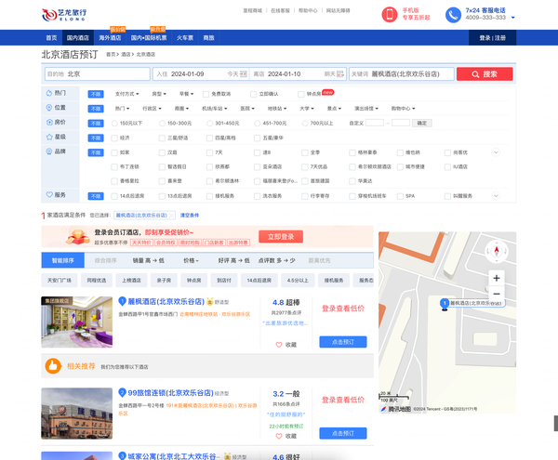
Task: Select the 房价 price icon in filter sidebar
Action: point(49,122)
